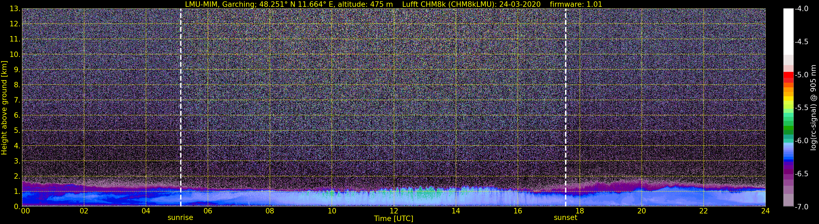Click the time axis tick label '02'
This screenshot has width=819, height=224.
(x=84, y=212)
